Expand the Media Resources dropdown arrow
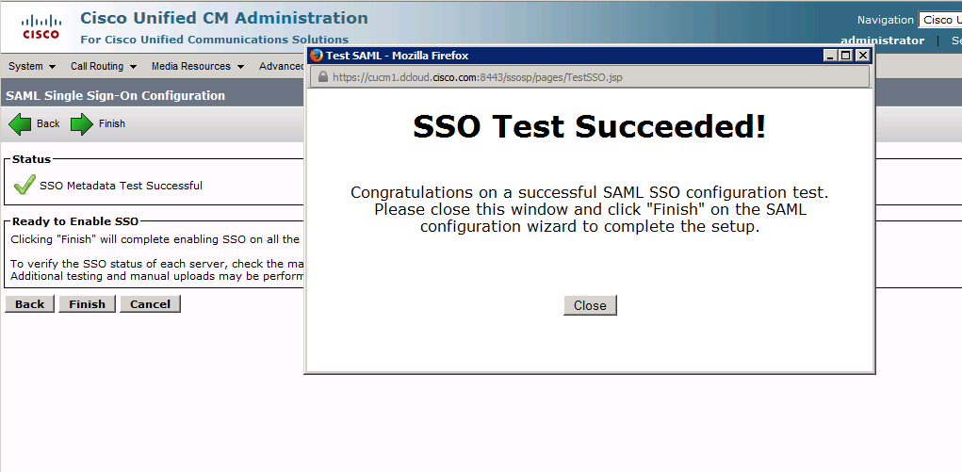The height and width of the screenshot is (472, 962). pos(240,67)
